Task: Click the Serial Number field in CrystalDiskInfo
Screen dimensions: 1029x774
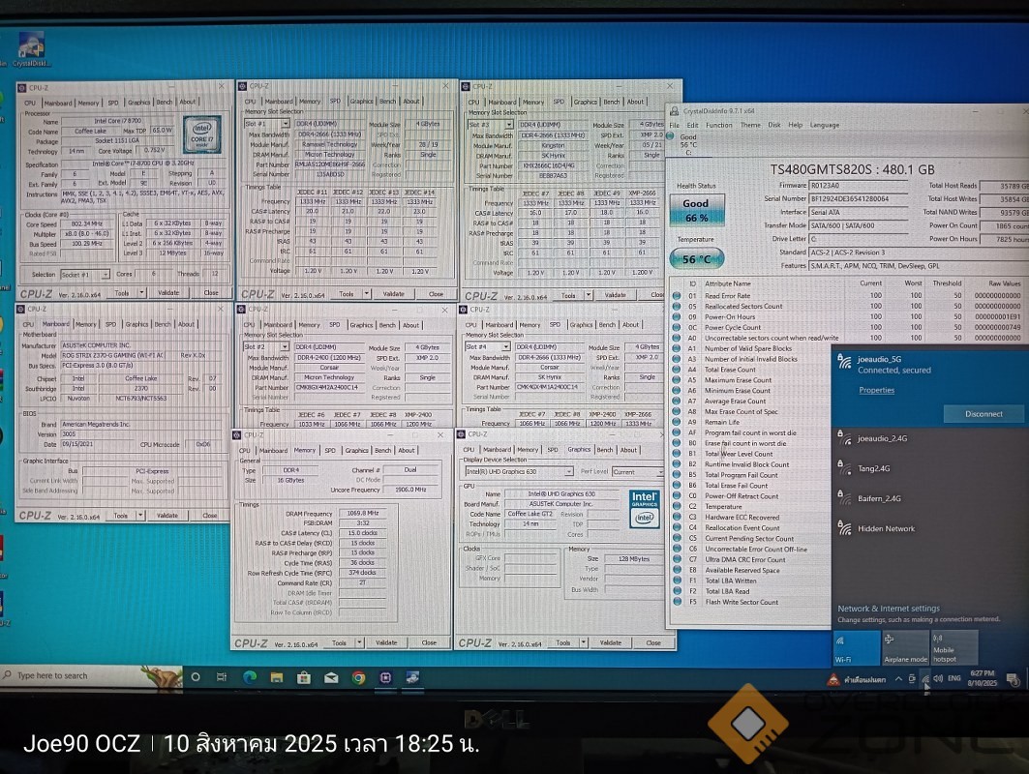Action: (x=858, y=198)
